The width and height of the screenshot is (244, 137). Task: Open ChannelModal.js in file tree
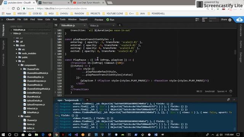[35, 85]
